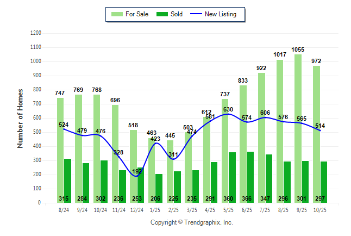This screenshot has width=351, height=236.
Task: Click the 12/24 x-axis month label
Action: 137,210
